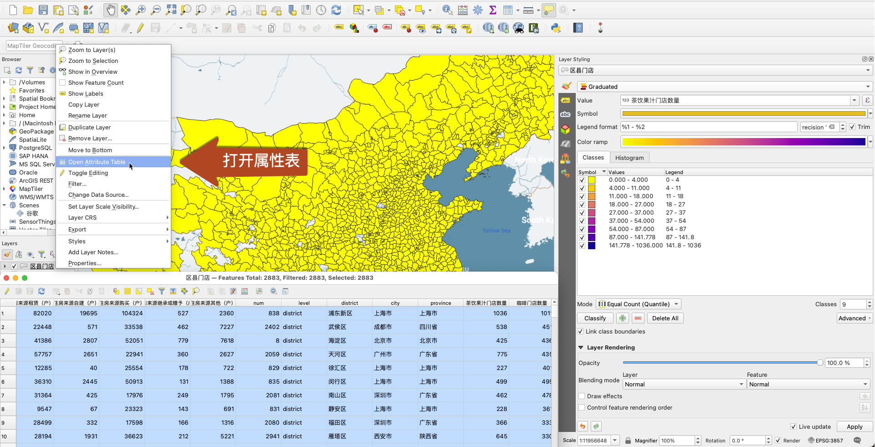Save project using the floppy disk icon
Screen dimensions: 875x447
(x=43, y=10)
